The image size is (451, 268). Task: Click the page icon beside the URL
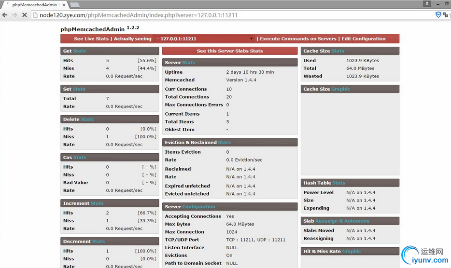point(35,15)
